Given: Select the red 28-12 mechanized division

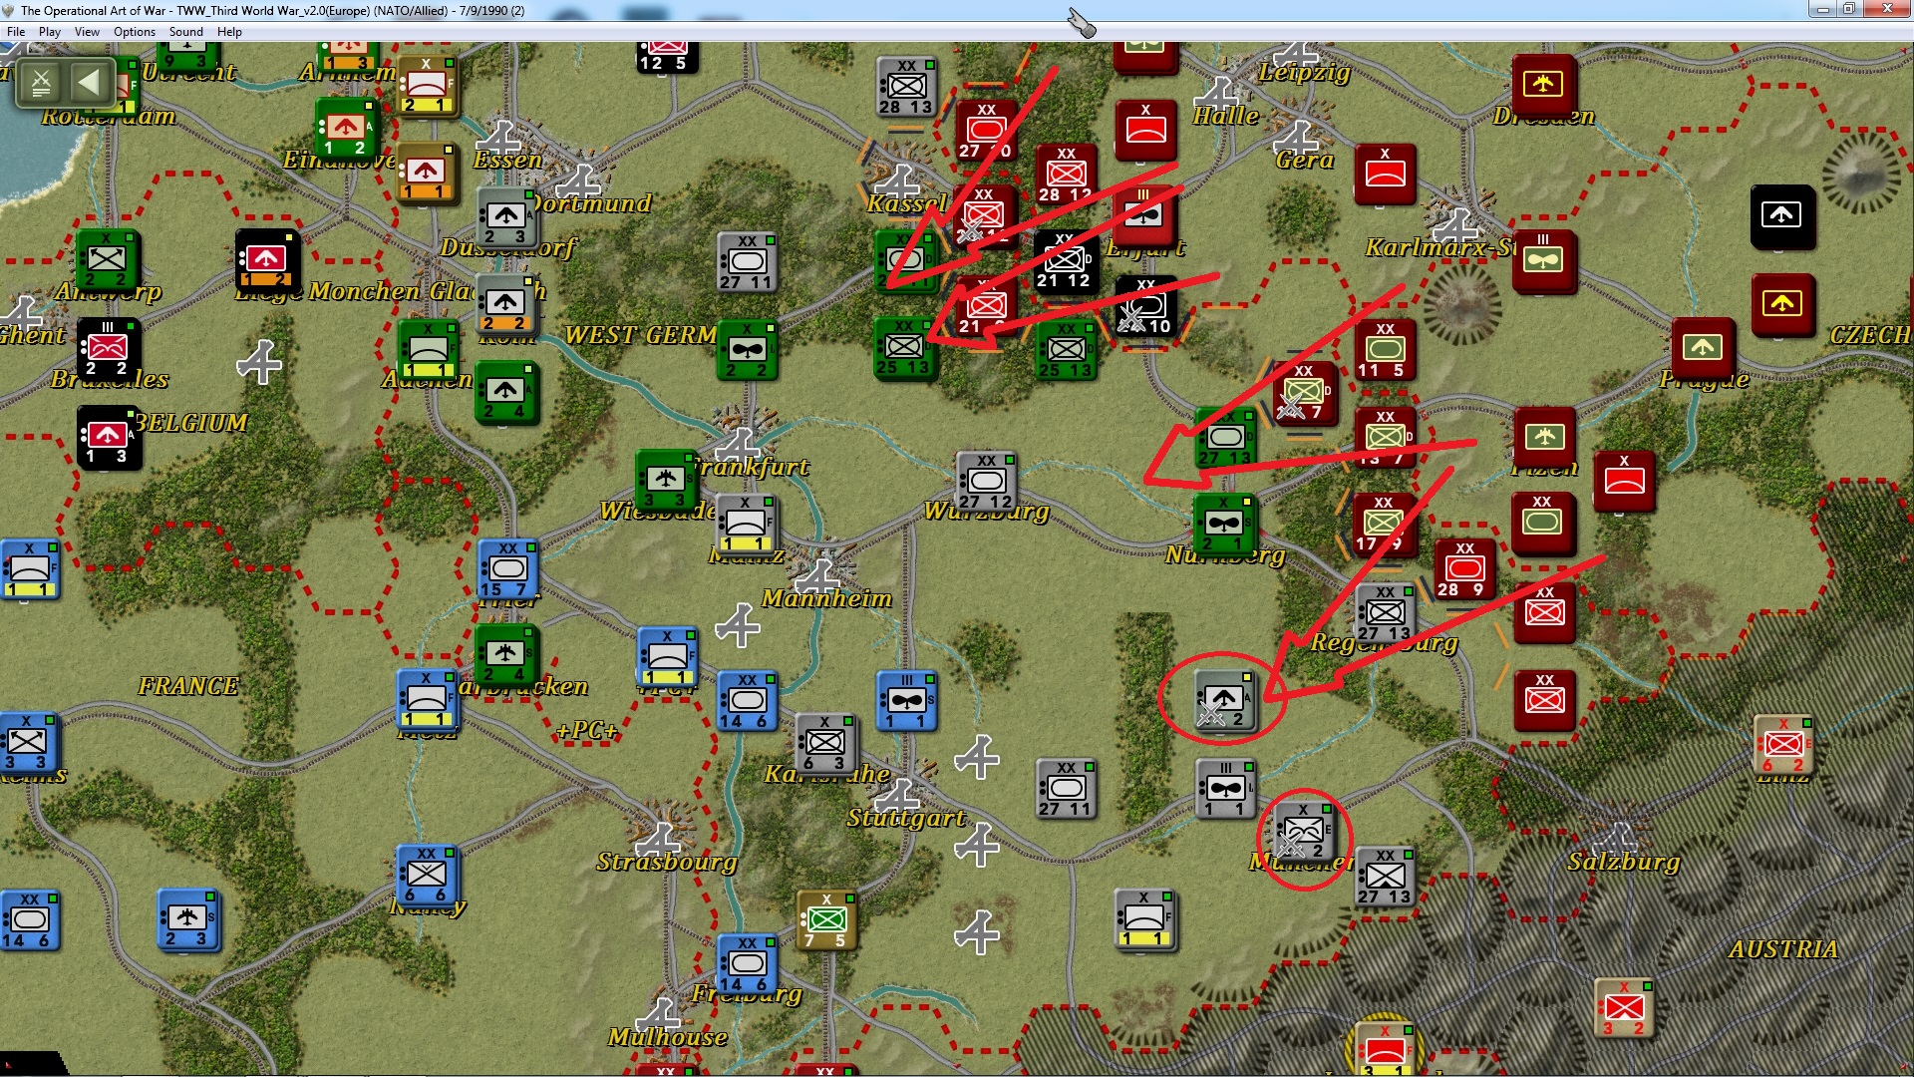Looking at the screenshot, I should (x=1066, y=175).
